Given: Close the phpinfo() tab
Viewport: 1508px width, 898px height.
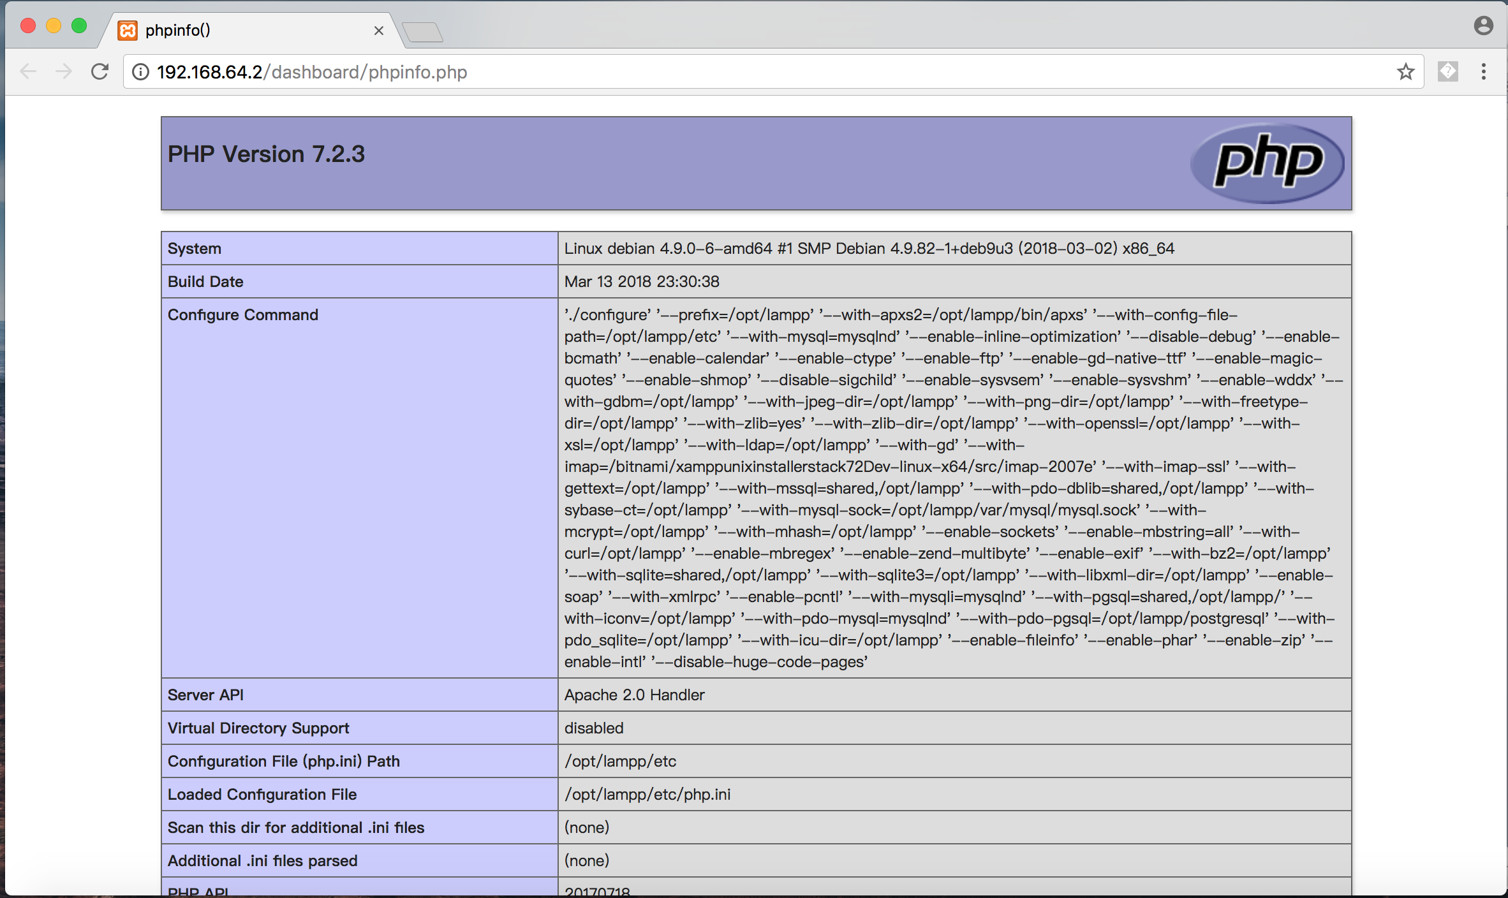Looking at the screenshot, I should (379, 31).
